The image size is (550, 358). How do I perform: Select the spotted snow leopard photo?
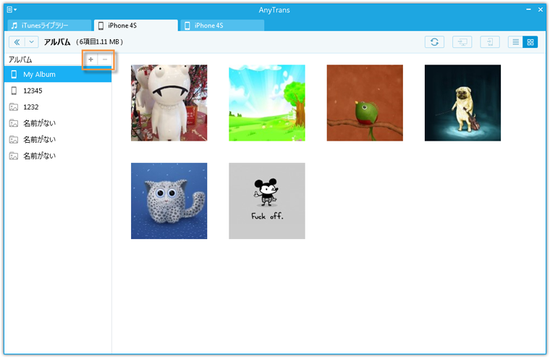169,201
